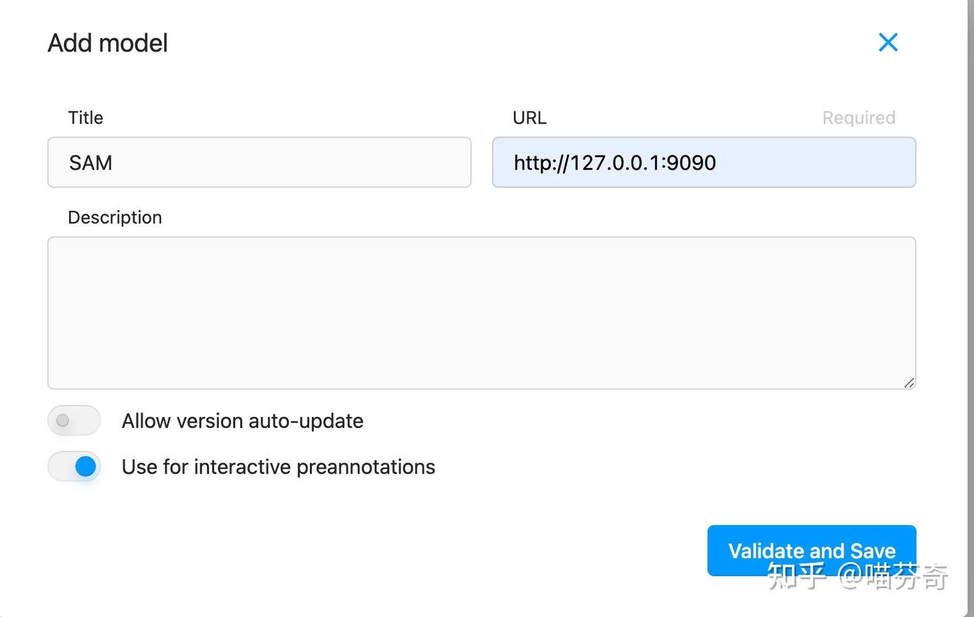This screenshot has height=617, width=974.
Task: Click the "URL" field label
Action: click(529, 118)
